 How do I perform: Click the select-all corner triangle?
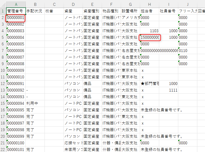tap(3, 4)
